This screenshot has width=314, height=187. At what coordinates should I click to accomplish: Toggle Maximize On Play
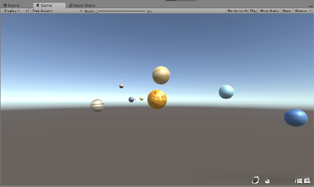pyautogui.click(x=242, y=11)
